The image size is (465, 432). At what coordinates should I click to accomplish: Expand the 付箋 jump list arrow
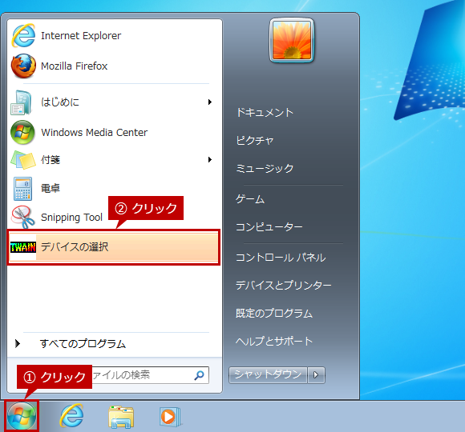click(210, 160)
